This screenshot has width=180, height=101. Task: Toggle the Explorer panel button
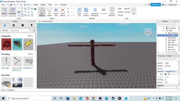[x=4, y=12]
